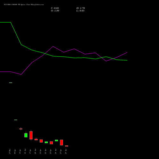The width and height of the screenshot is (159, 159).
Task: Select the 28 Apr date label
Action: point(66,151)
